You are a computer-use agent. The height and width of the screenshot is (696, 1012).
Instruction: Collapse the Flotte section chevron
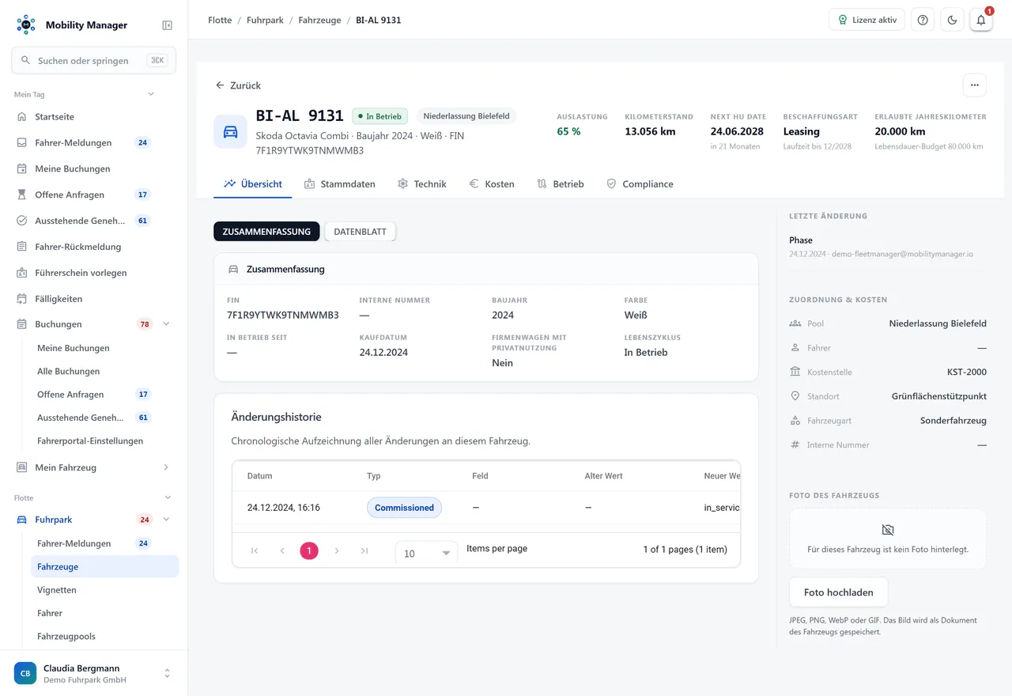(168, 497)
